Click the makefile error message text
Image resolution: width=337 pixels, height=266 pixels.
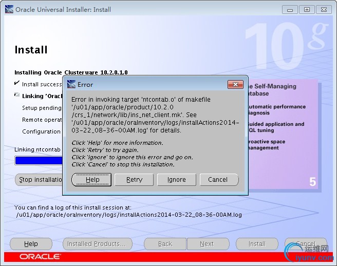pos(155,115)
